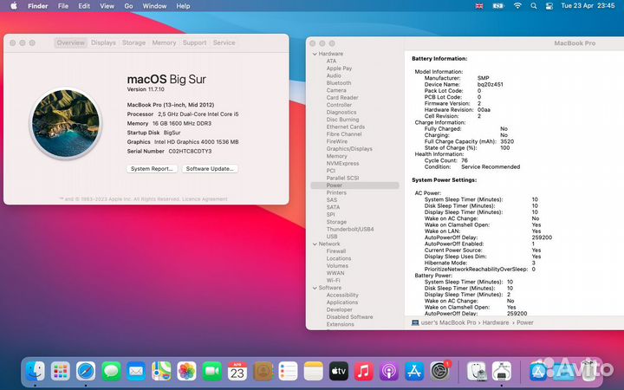Select USB in the sidebar

point(332,237)
